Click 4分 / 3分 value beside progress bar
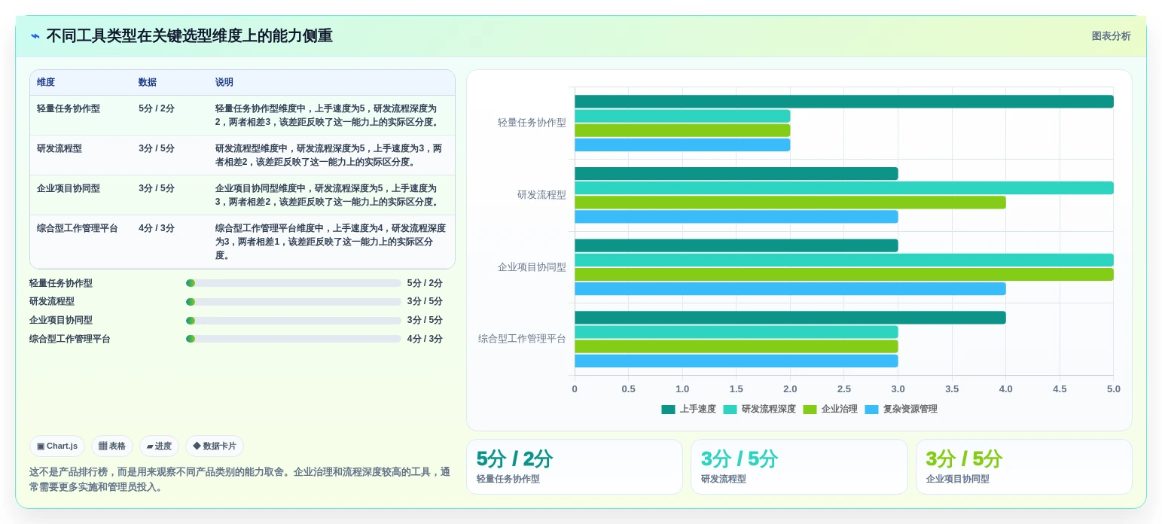The height and width of the screenshot is (524, 1162). (425, 340)
